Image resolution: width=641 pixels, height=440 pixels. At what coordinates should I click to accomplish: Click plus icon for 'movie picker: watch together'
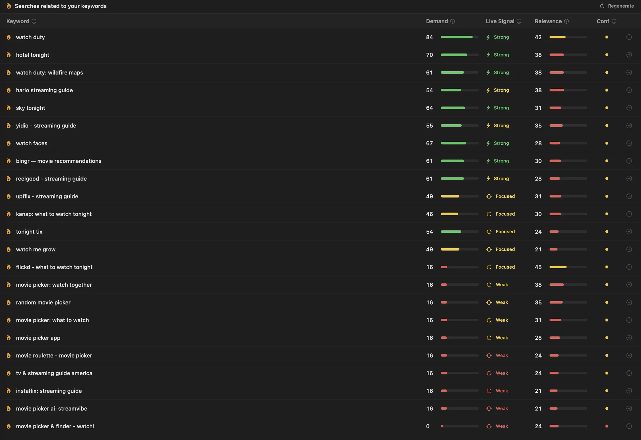coord(629,285)
